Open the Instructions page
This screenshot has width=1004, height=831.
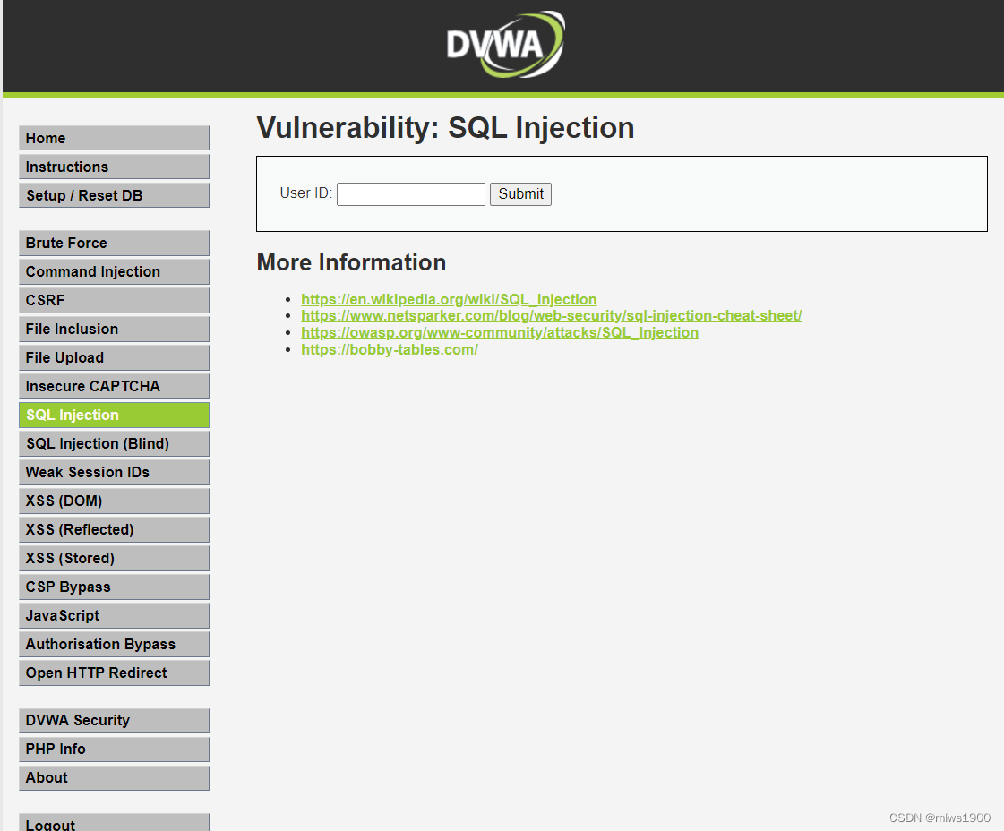(x=114, y=167)
